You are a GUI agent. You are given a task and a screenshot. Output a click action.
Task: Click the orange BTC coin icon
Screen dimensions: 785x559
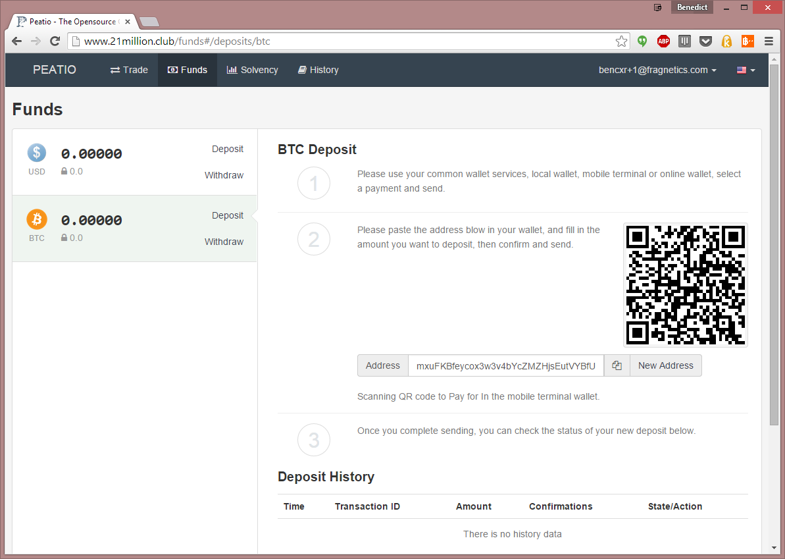(x=37, y=219)
